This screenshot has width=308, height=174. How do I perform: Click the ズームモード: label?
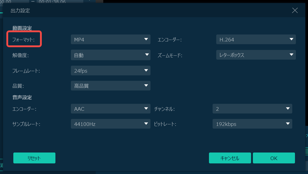click(x=170, y=55)
